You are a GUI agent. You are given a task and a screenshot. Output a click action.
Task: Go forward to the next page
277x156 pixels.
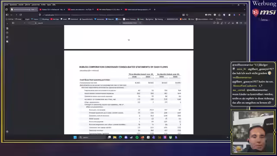point(16,15)
